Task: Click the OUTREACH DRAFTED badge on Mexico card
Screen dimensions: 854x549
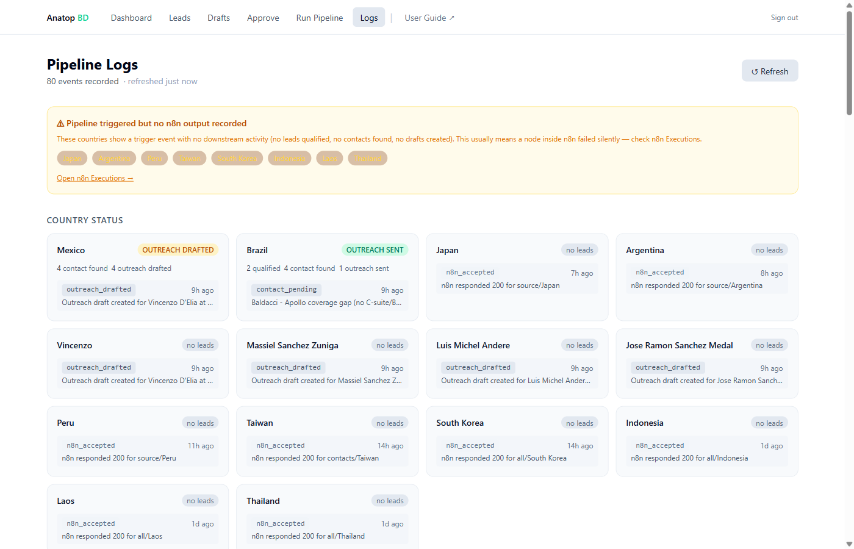Action: tap(178, 250)
